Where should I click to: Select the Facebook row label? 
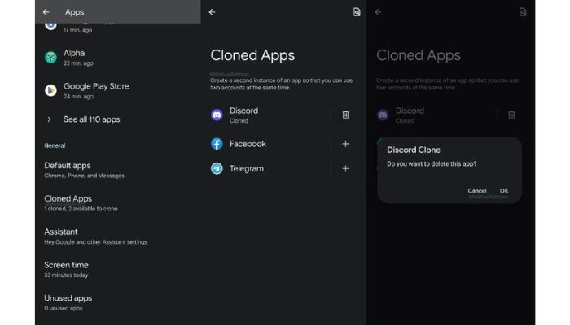click(248, 144)
